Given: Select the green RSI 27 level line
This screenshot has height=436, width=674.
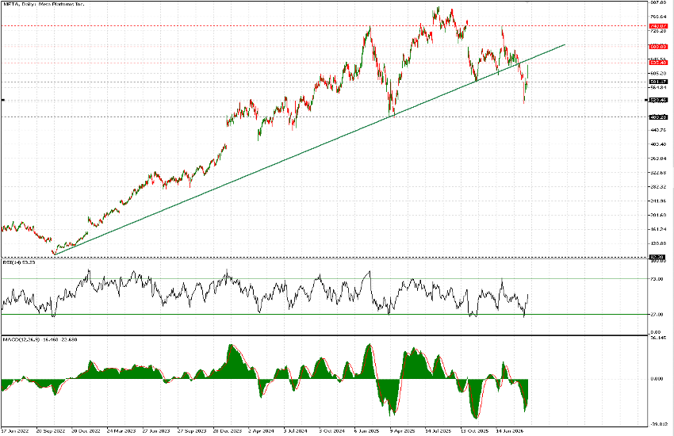Looking at the screenshot, I should [238, 315].
